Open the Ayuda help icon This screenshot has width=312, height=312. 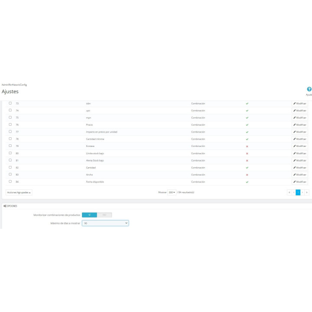309,89
